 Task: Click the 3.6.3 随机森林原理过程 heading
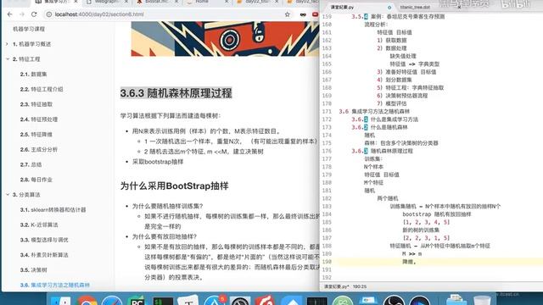176,93
